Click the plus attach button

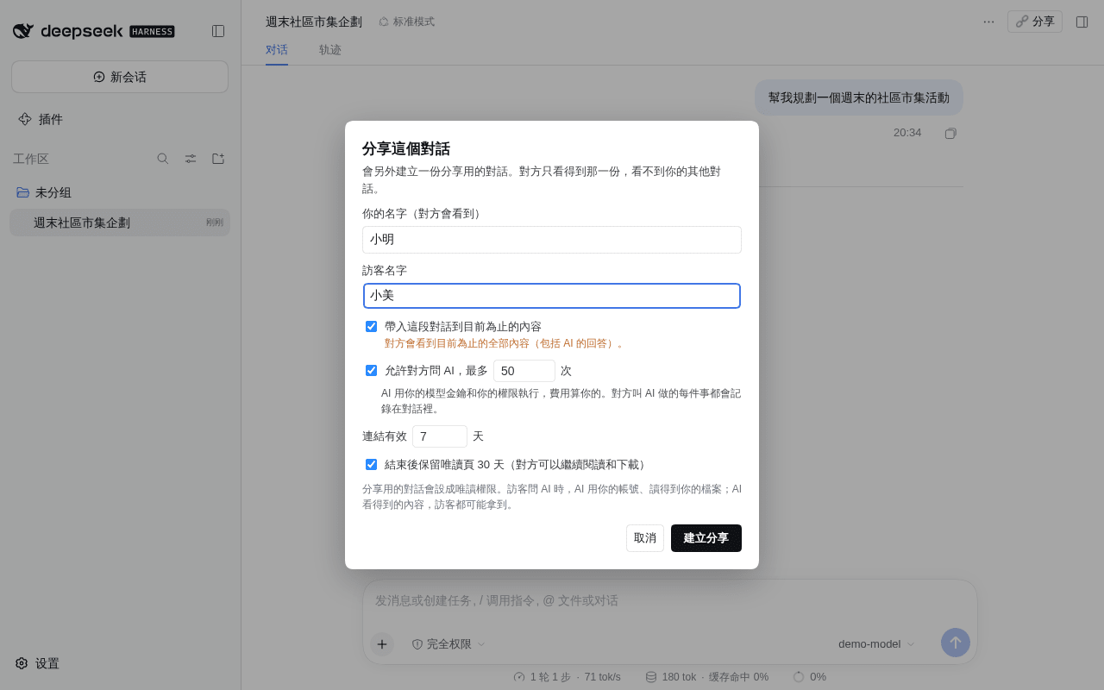[x=382, y=643]
